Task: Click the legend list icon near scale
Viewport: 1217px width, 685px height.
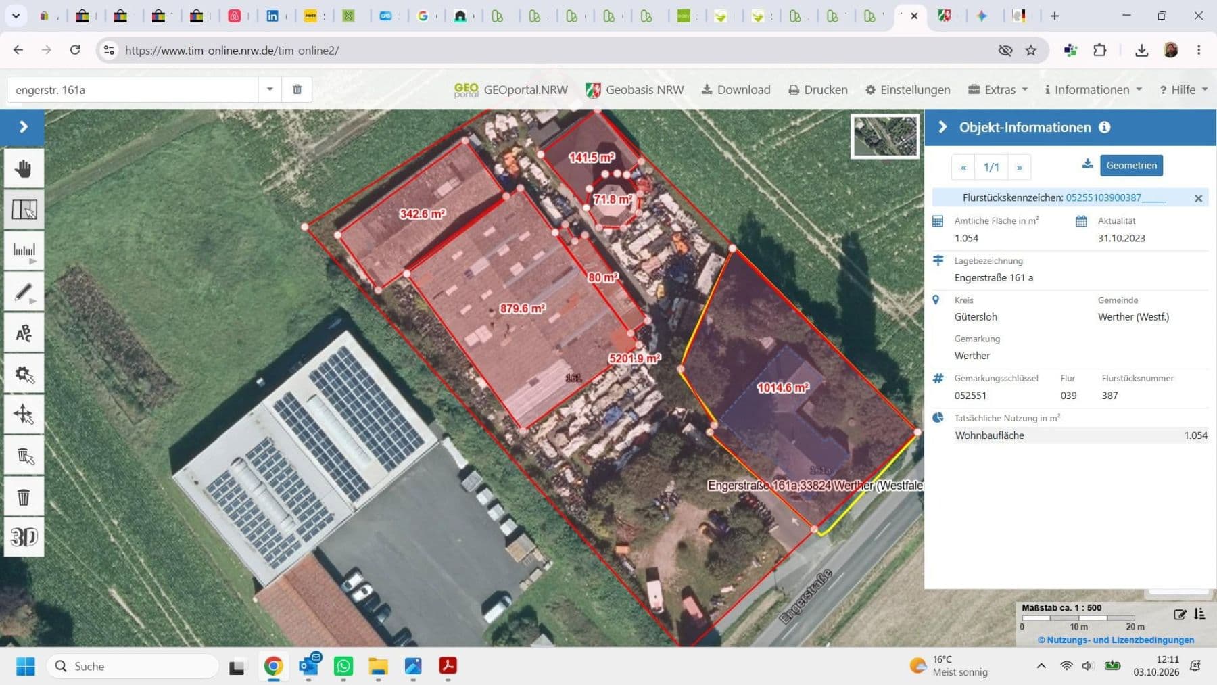Action: click(1200, 614)
